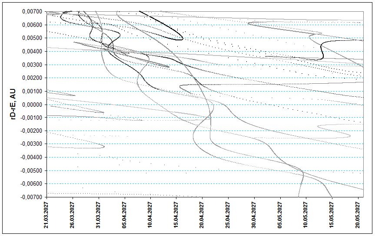Click the y-axis title "rD-rE, AU"
Screen dimensions: 375x236
coord(13,104)
